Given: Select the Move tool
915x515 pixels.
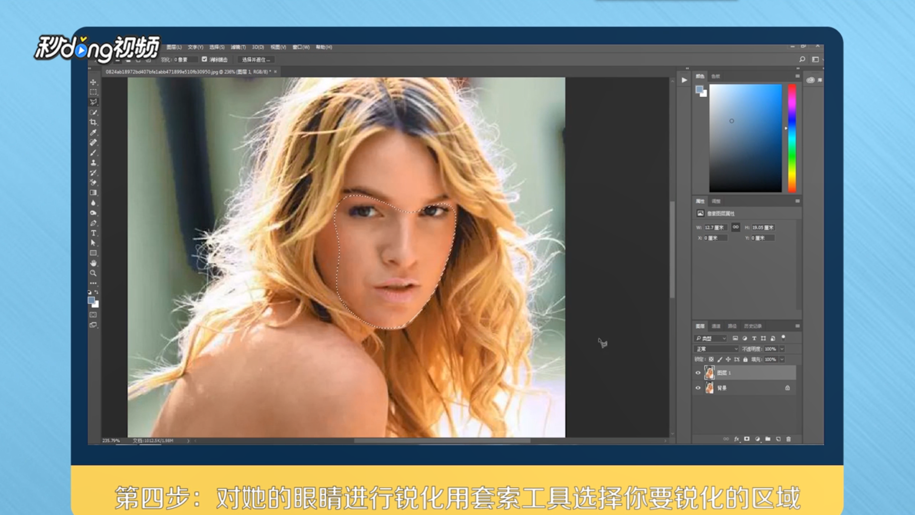Looking at the screenshot, I should [x=93, y=82].
